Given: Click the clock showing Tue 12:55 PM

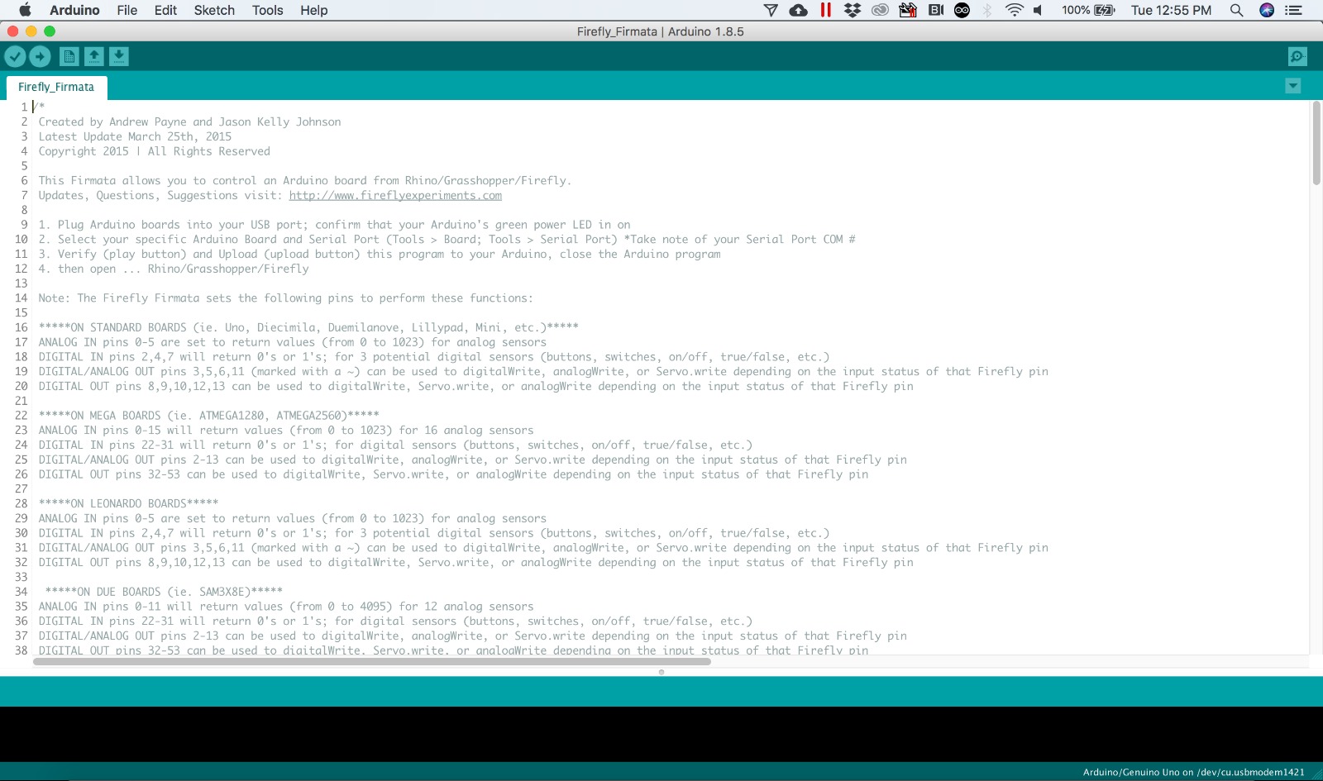Looking at the screenshot, I should point(1171,10).
